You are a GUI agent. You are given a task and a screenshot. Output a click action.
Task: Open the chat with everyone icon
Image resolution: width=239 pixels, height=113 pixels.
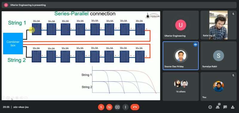tap(225, 107)
